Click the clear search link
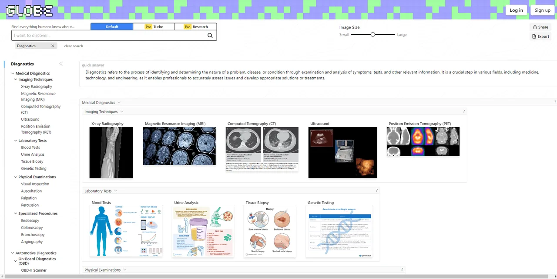 [x=74, y=46]
